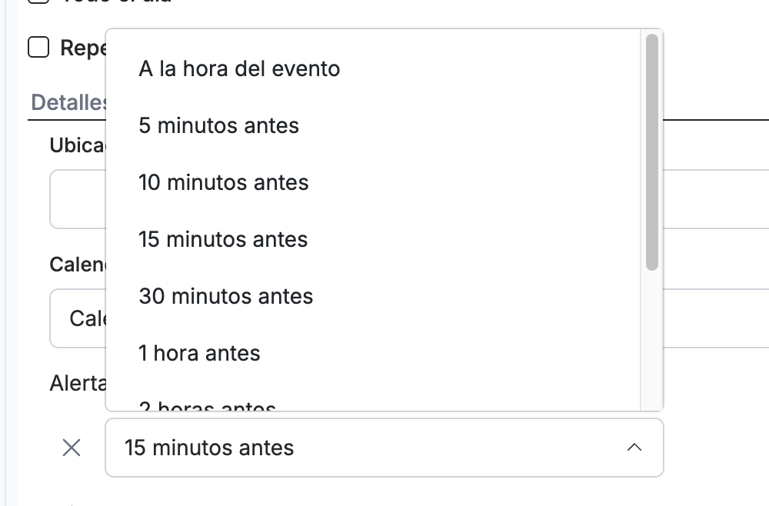Click the scrollbar track below the thumb
This screenshot has width=769, height=506.
[x=652, y=341]
